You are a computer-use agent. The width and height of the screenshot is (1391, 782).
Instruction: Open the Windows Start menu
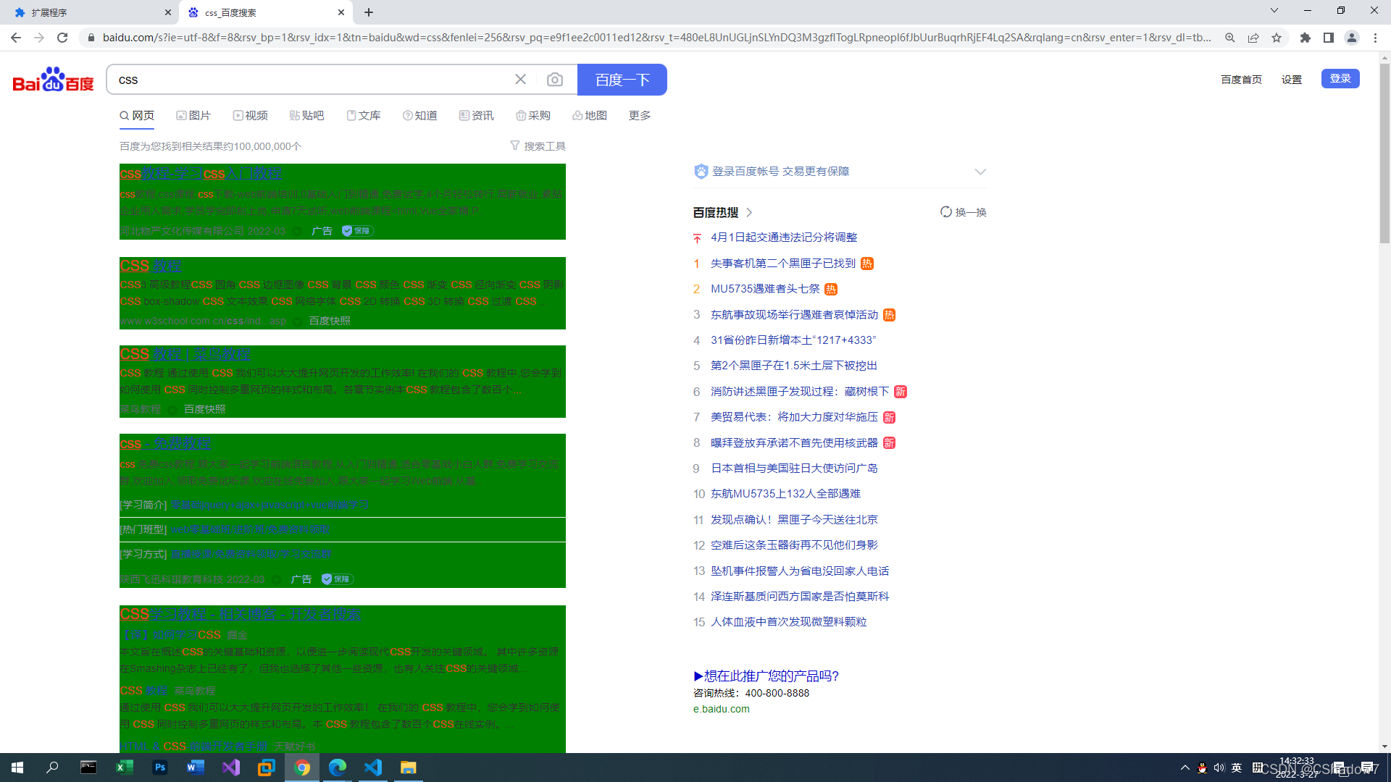click(x=17, y=768)
